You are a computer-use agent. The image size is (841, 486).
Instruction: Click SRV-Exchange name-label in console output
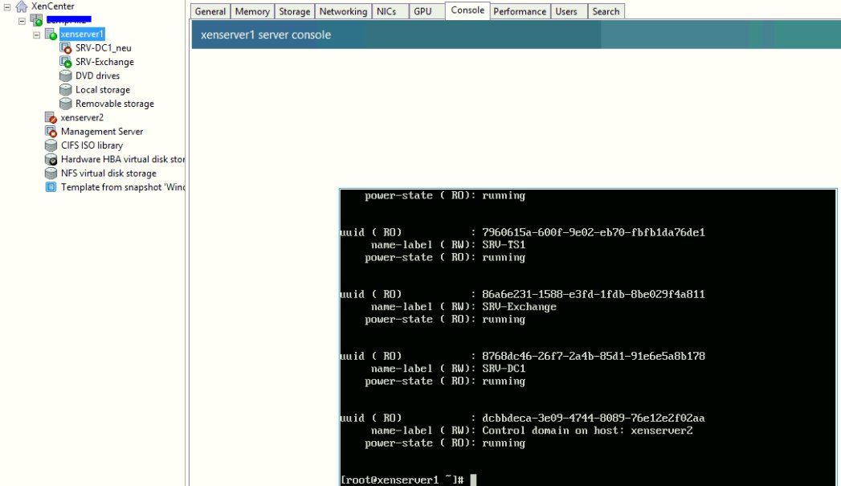tap(519, 307)
